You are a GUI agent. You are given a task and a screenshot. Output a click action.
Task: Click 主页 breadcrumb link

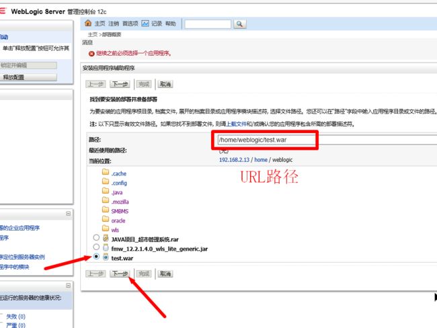93,34
